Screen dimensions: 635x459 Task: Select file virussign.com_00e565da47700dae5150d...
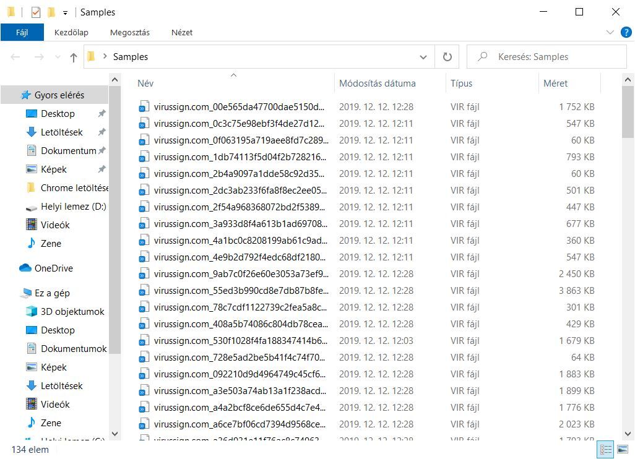pos(239,107)
